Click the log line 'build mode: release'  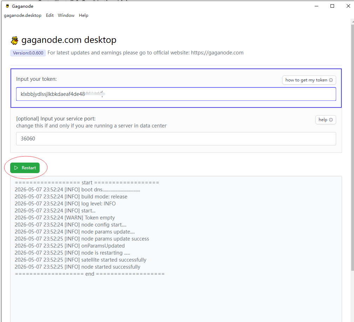[71, 197]
